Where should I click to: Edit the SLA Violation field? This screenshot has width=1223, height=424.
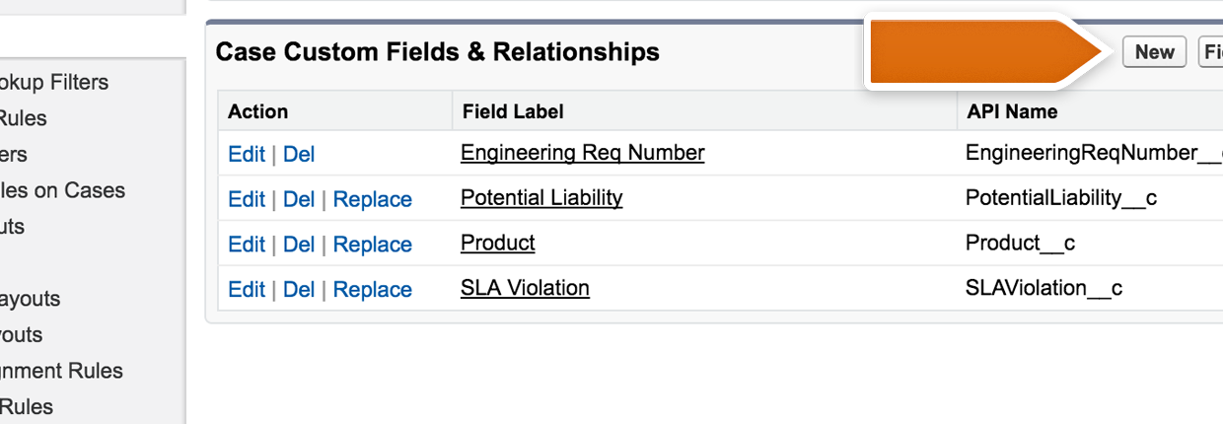point(247,290)
